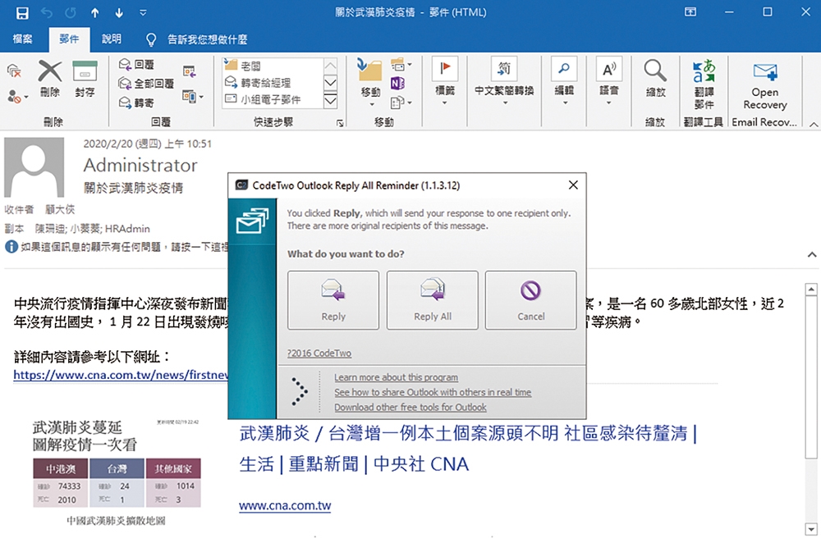Collapse the message header with the chevron
This screenshot has height=543, width=821.
tap(812, 255)
